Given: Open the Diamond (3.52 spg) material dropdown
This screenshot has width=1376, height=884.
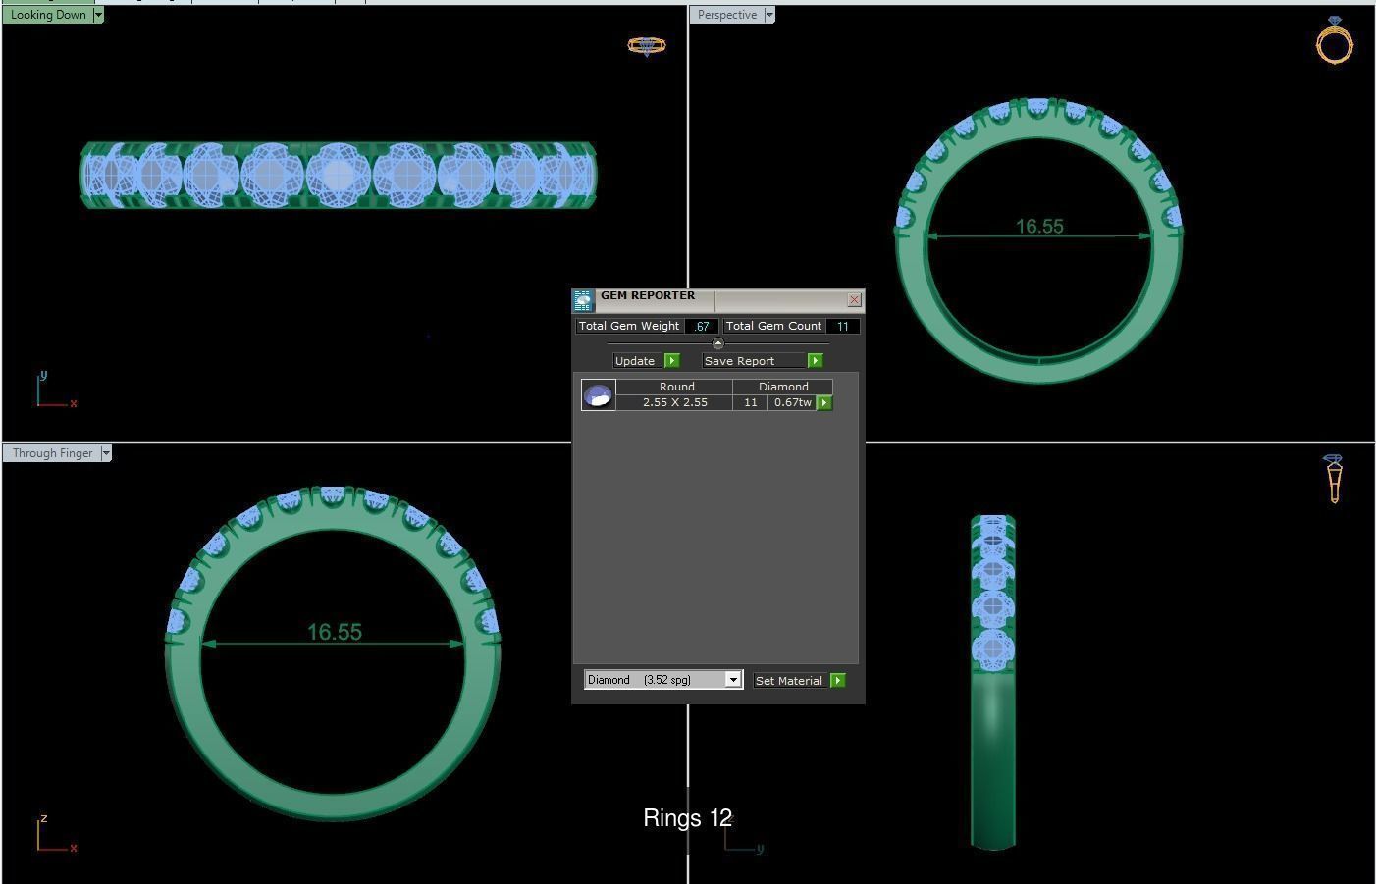Looking at the screenshot, I should coord(663,680).
